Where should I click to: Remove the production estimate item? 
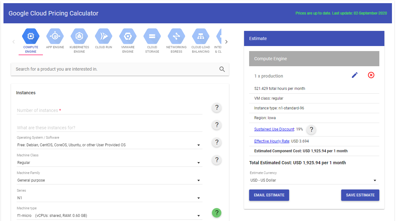pyautogui.click(x=371, y=75)
